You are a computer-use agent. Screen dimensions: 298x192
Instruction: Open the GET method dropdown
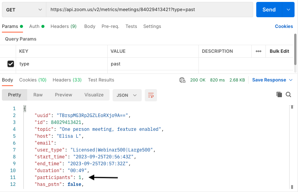coord(24,10)
